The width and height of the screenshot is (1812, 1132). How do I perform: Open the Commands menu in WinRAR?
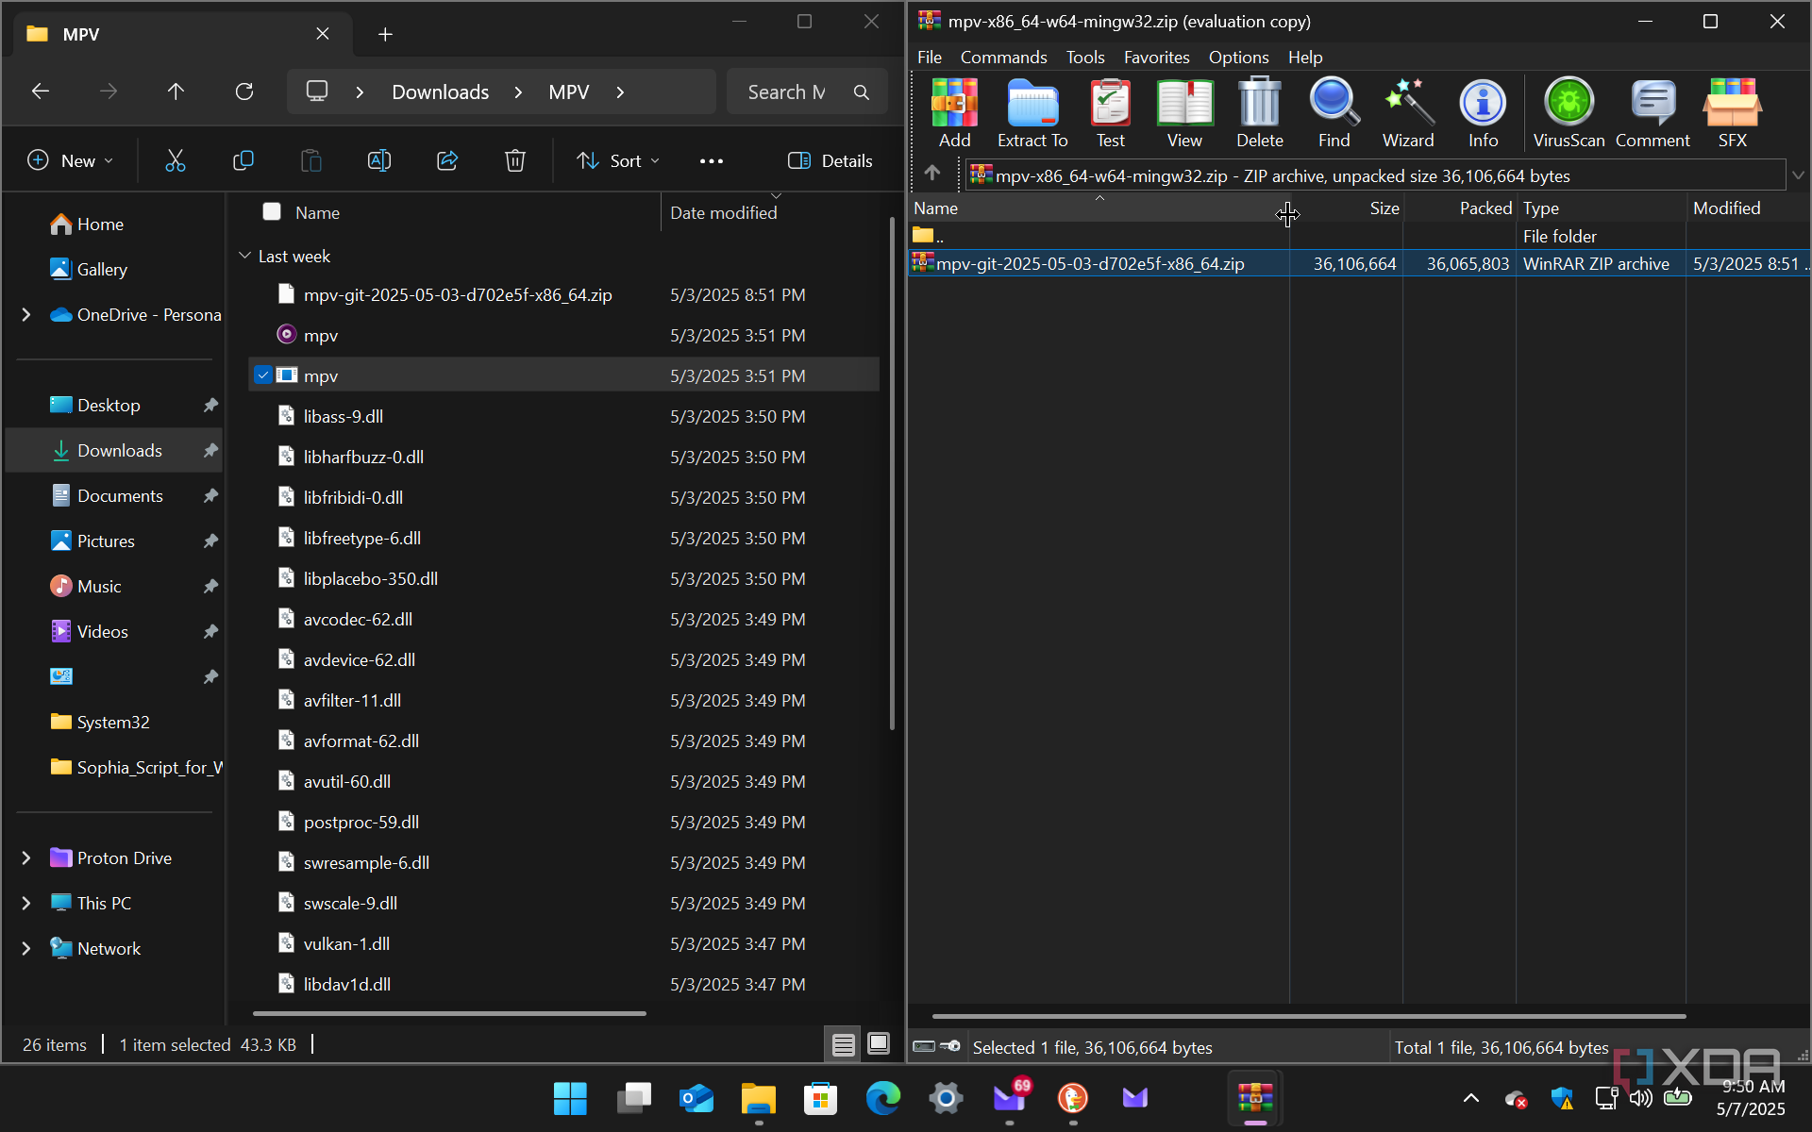pos(1003,58)
